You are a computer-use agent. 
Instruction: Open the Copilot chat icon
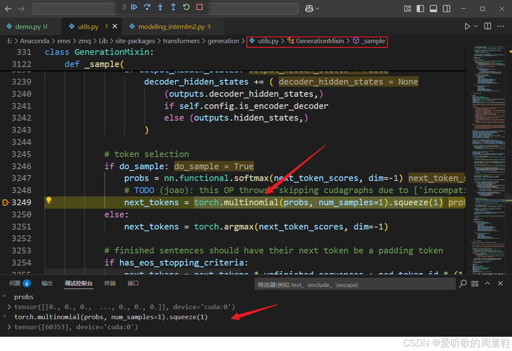[x=309, y=9]
